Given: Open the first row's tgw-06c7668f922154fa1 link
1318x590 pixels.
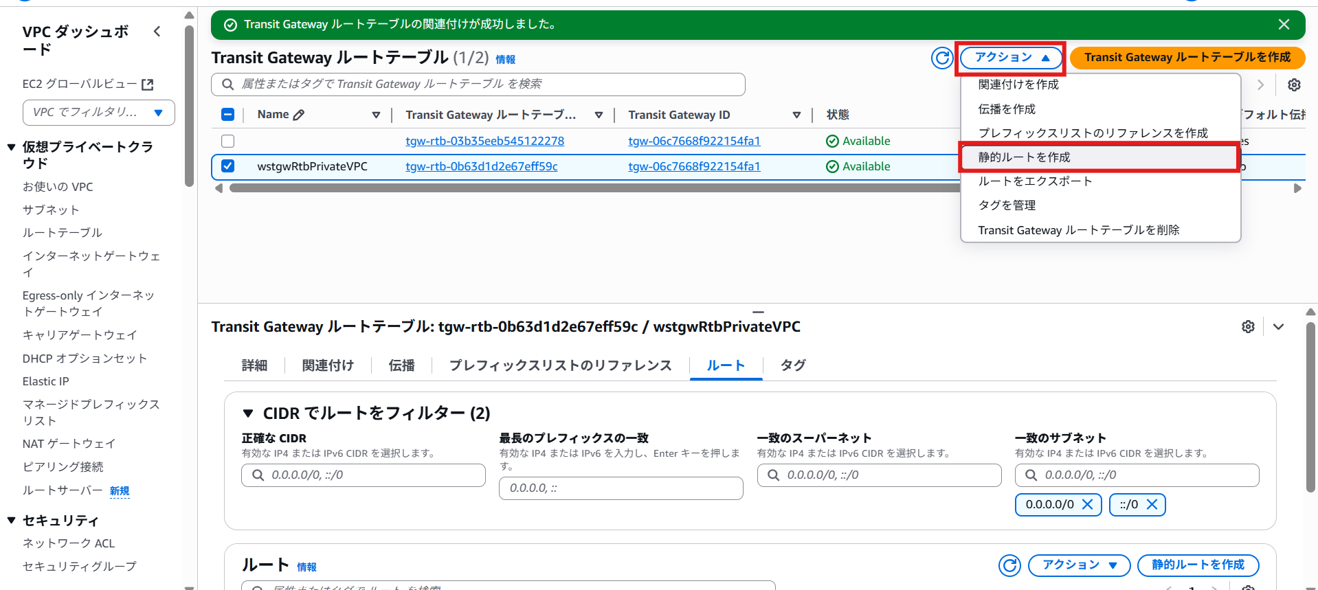Looking at the screenshot, I should click(694, 141).
